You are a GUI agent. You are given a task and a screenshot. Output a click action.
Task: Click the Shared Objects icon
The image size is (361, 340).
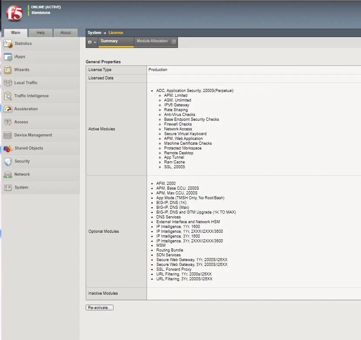pyautogui.click(x=8, y=148)
